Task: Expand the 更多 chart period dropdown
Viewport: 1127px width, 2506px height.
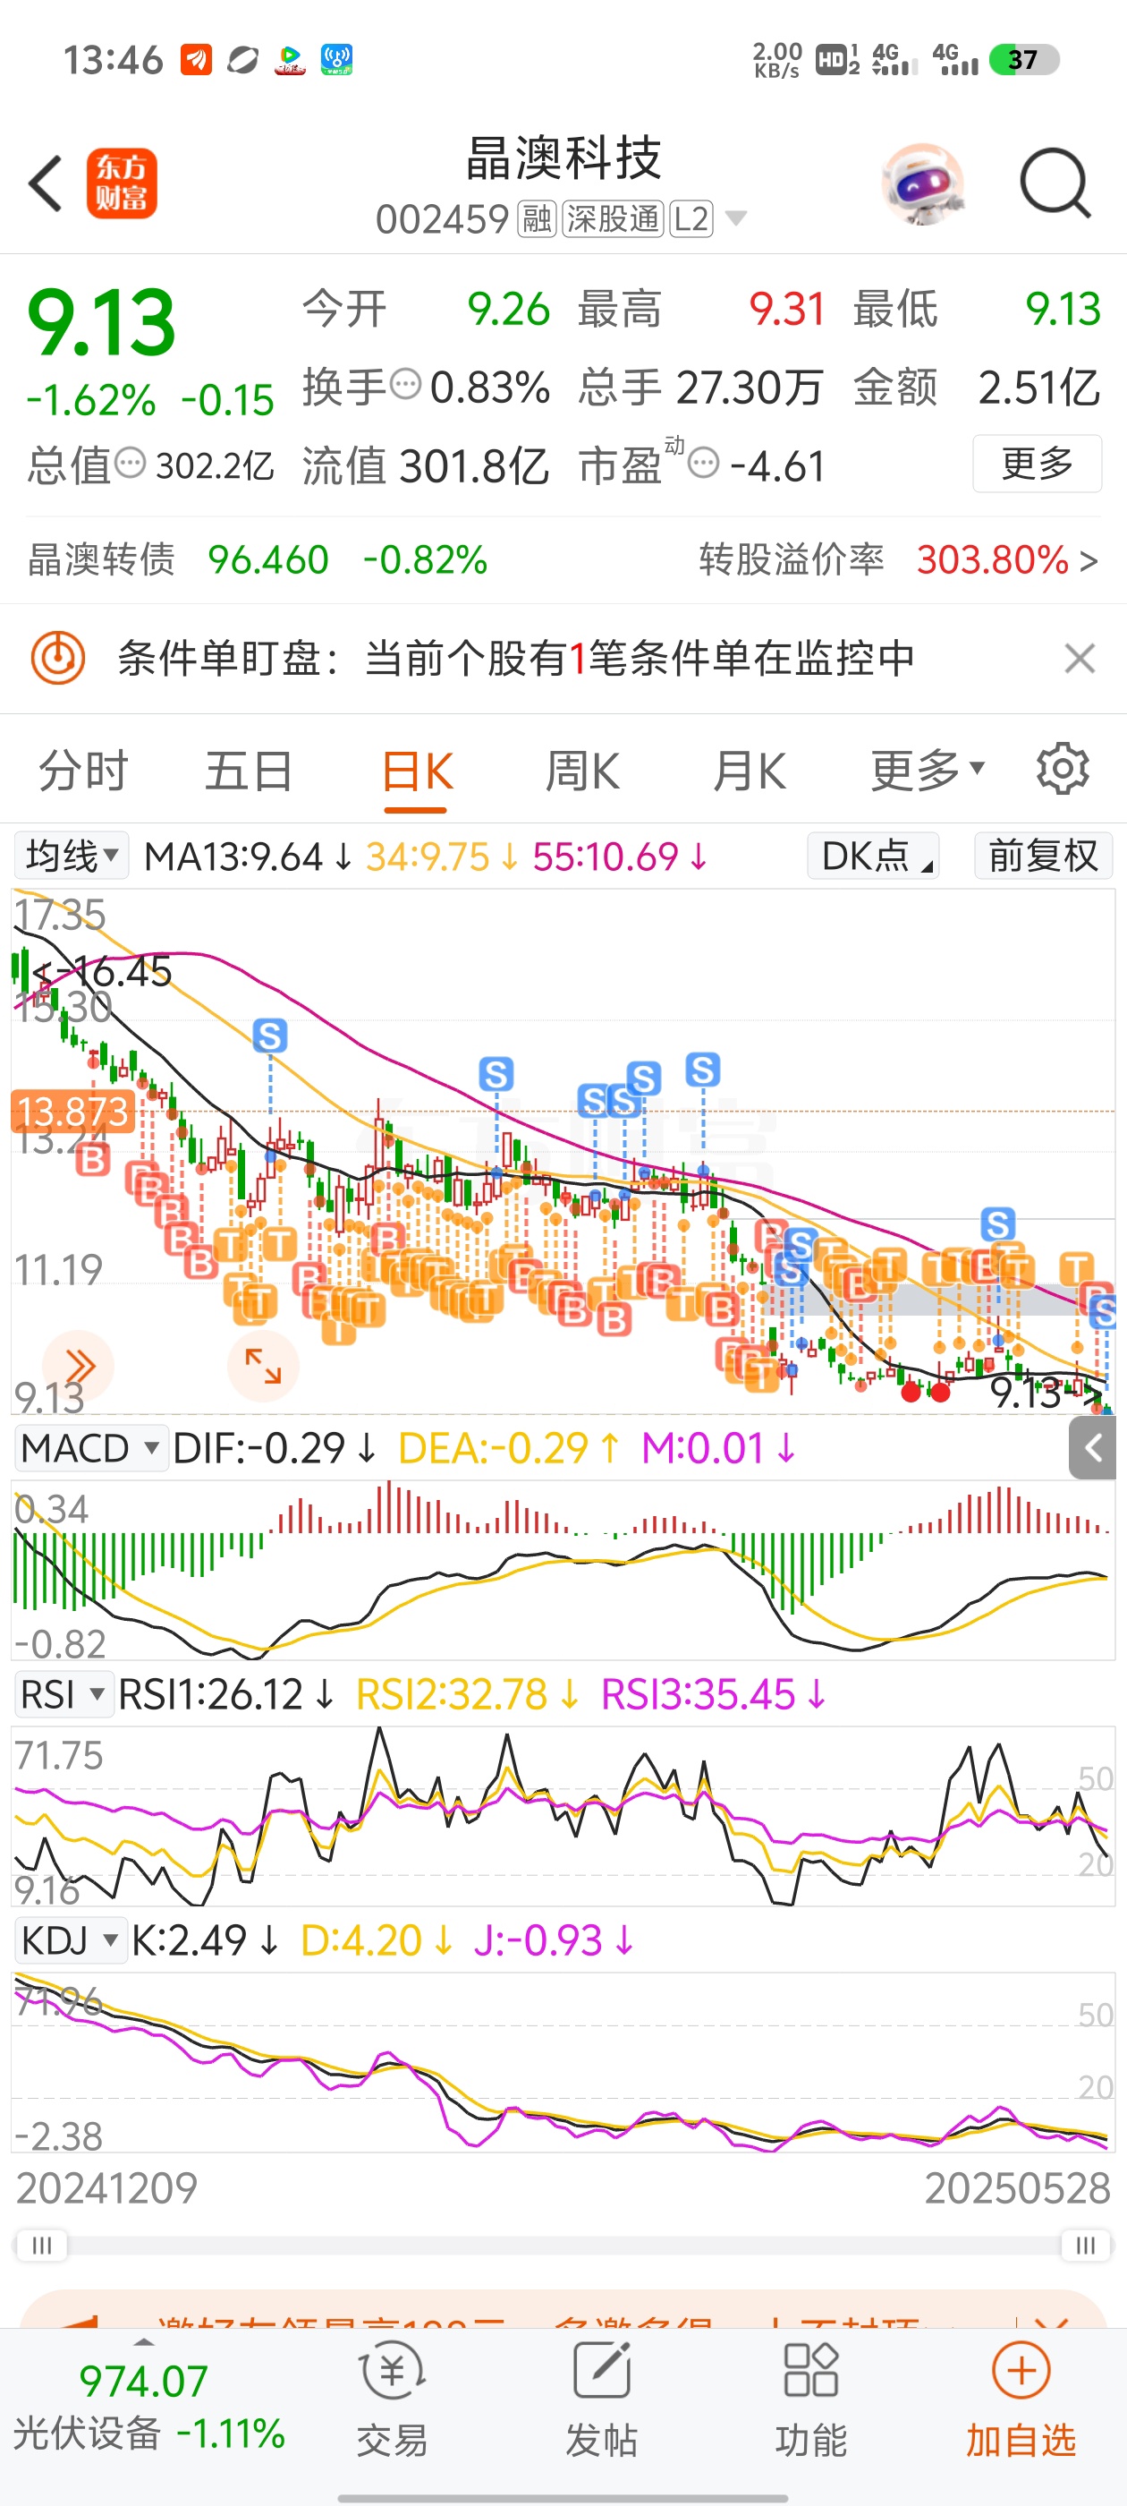Action: pos(927,771)
